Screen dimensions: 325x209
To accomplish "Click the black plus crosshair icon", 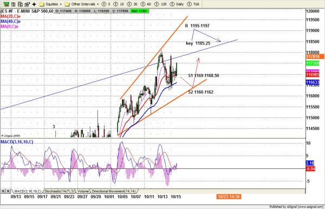I will click(34, 4).
